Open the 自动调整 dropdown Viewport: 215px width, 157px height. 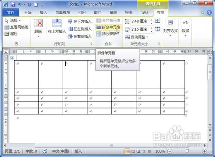(136, 37)
